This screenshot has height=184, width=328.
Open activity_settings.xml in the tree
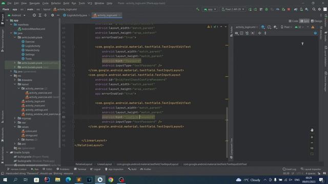35,110
